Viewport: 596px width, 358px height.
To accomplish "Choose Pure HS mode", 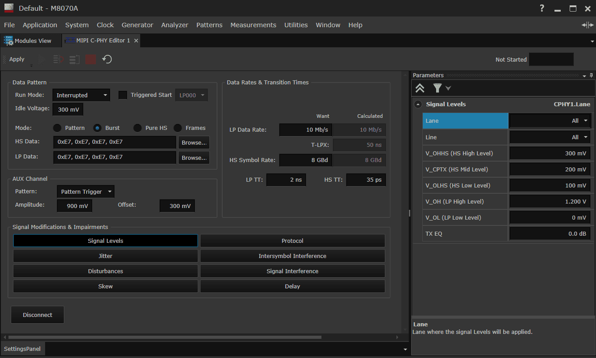I will pos(137,128).
